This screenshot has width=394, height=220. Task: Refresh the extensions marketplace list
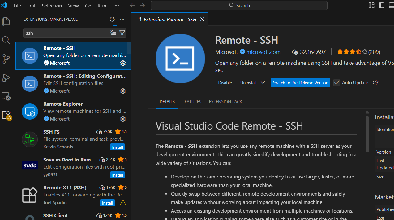point(112,19)
